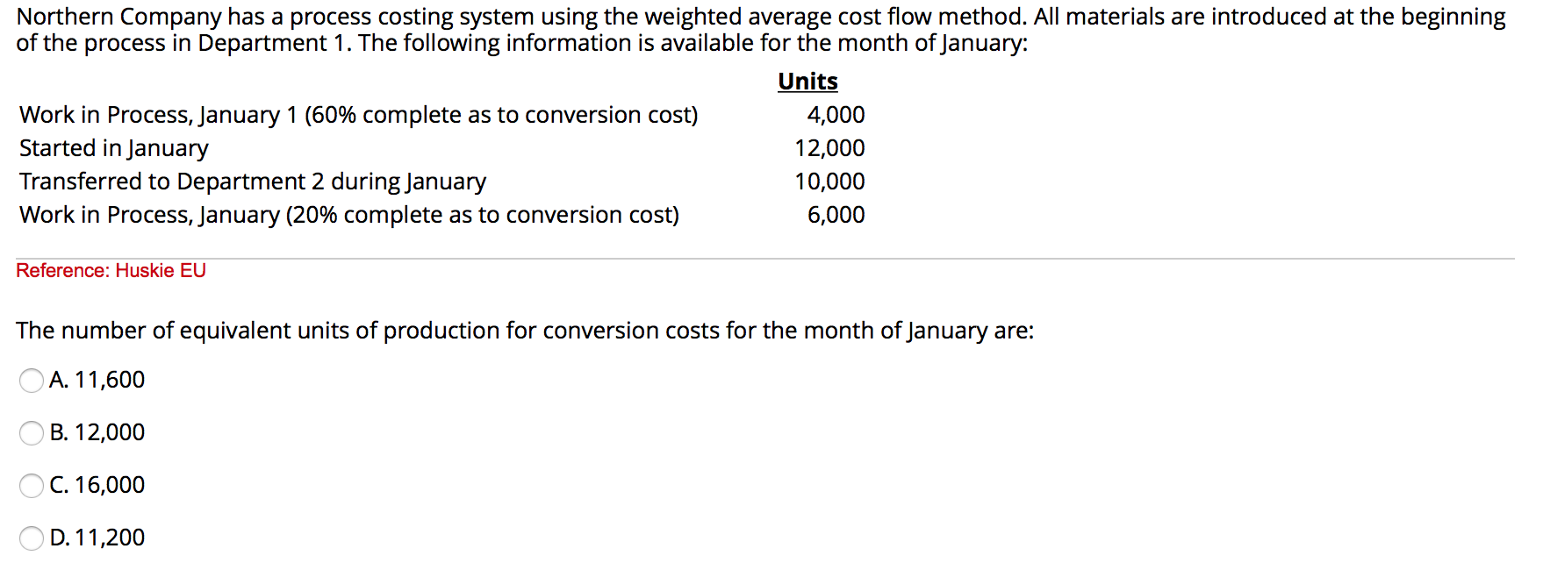Click the answer label text '16,000'
This screenshot has width=1543, height=570.
[x=111, y=485]
